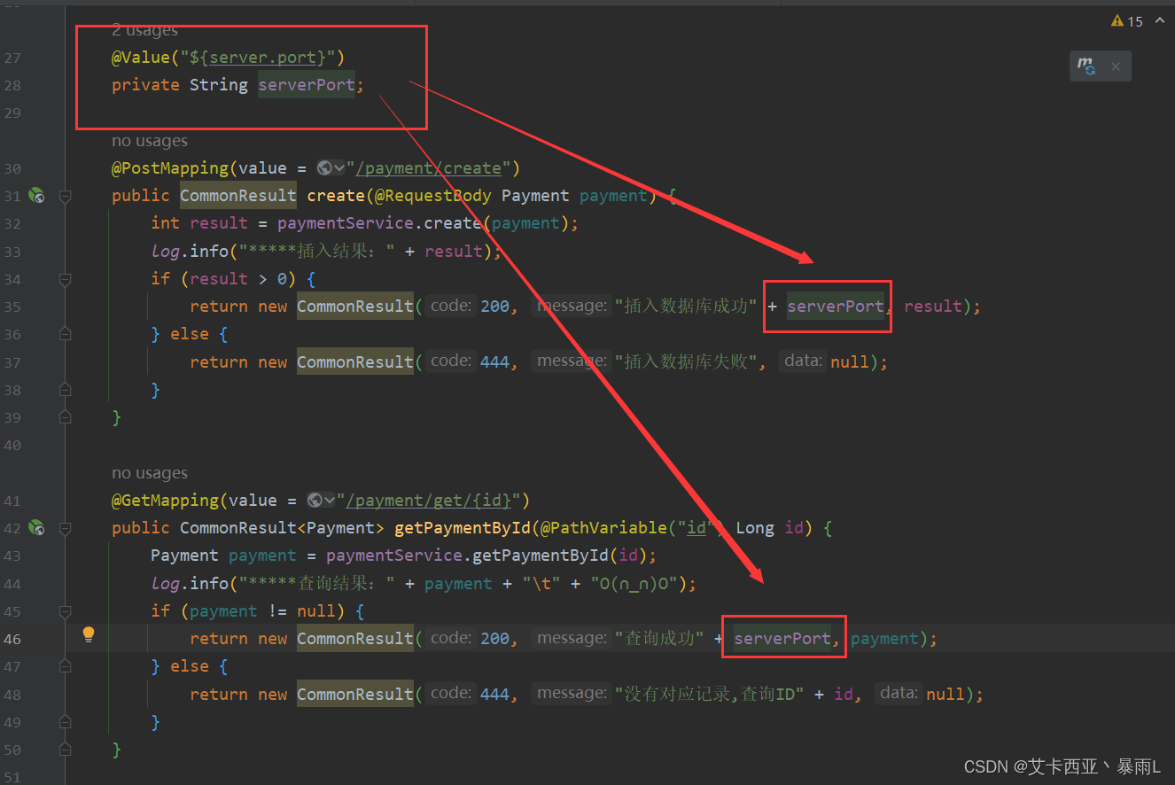Click the log.info call on line 44

tap(190, 584)
